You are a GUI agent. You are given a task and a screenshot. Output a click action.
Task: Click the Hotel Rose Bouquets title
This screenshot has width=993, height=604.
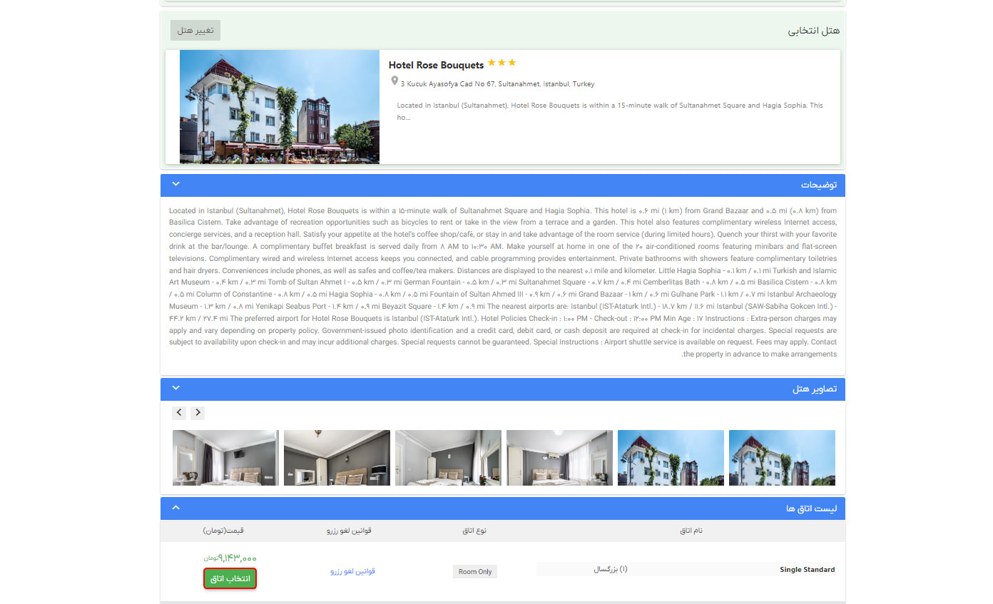click(x=436, y=65)
